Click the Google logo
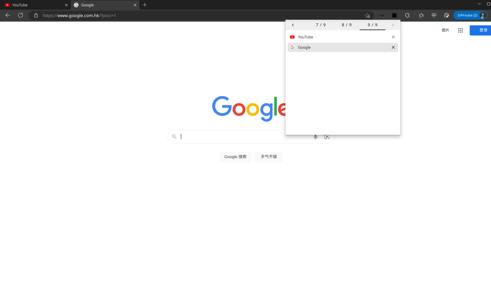 coord(249,109)
